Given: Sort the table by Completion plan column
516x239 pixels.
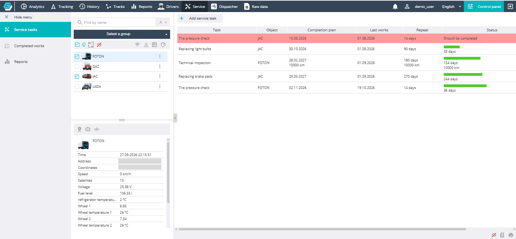Looking at the screenshot, I should coord(322,30).
